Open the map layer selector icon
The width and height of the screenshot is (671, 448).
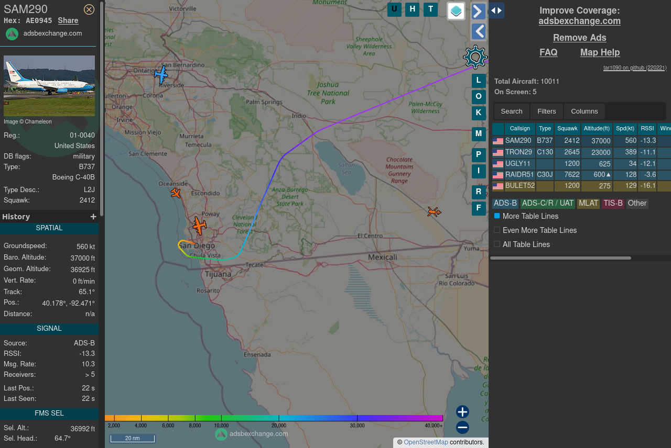coord(456,10)
